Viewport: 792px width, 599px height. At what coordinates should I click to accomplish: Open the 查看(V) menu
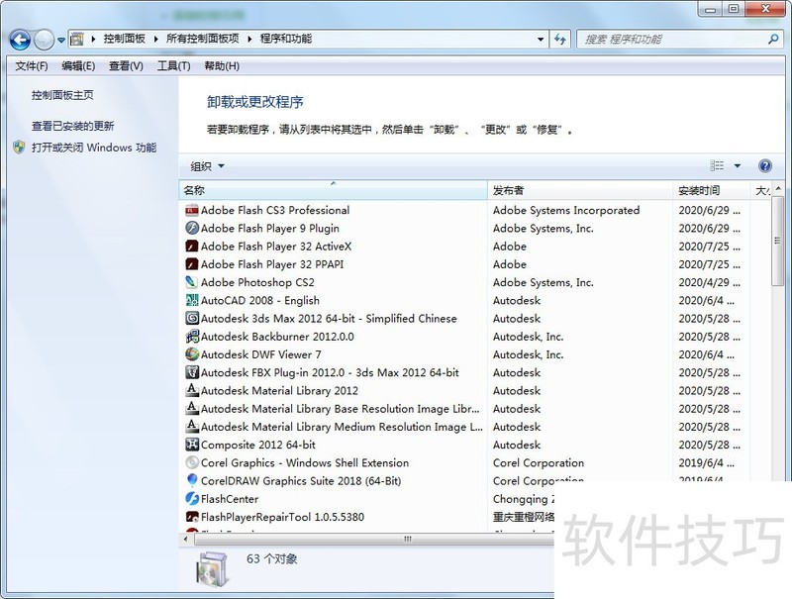(126, 66)
